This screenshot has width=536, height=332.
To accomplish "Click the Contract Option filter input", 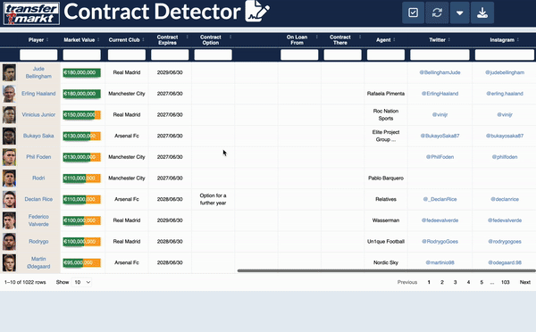I will tap(213, 54).
